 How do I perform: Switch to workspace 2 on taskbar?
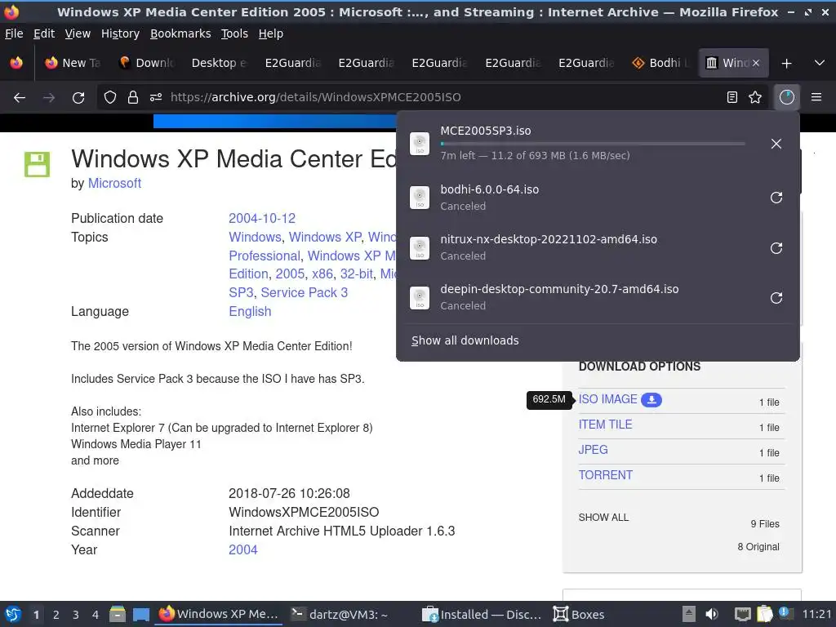[x=56, y=615]
